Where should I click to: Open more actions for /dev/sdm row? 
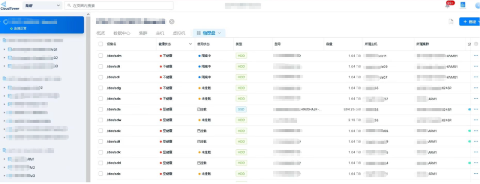tap(476, 56)
